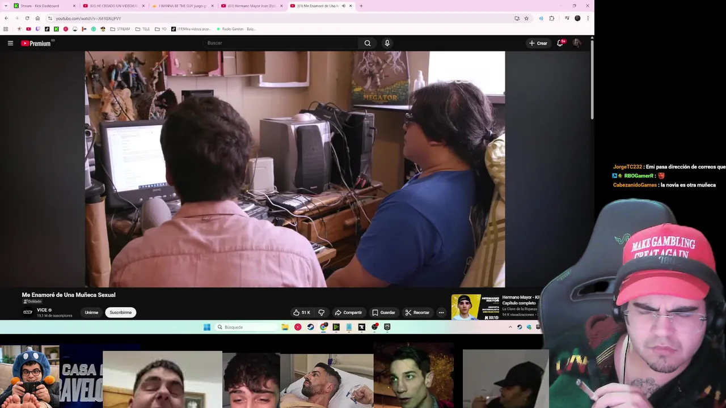
Task: Open Chrome extensions puzzle icon
Action: (551, 18)
